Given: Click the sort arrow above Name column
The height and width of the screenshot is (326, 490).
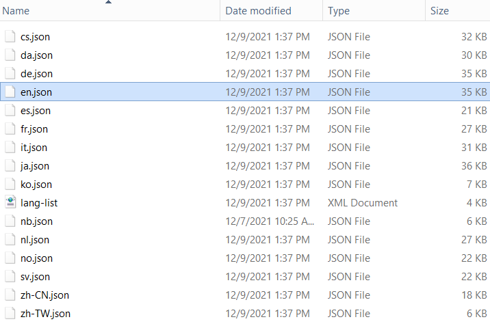Looking at the screenshot, I should [109, 2].
